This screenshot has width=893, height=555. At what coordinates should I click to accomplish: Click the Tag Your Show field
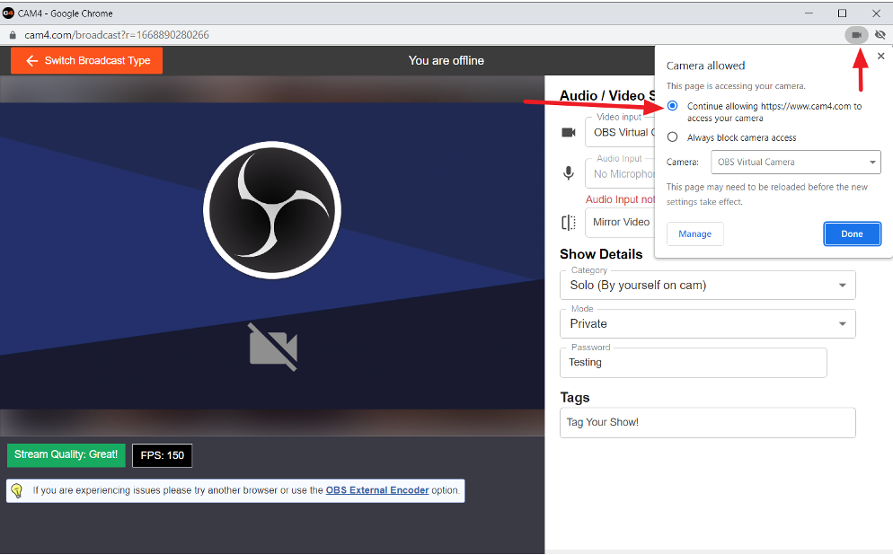click(707, 422)
